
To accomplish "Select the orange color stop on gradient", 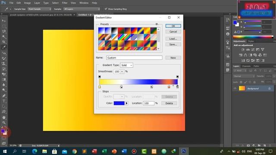I will (x=169, y=87).
